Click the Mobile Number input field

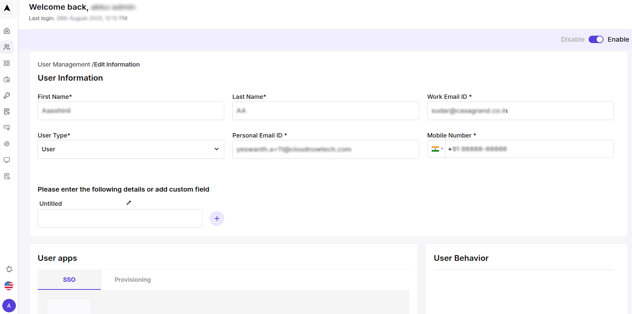pos(529,149)
